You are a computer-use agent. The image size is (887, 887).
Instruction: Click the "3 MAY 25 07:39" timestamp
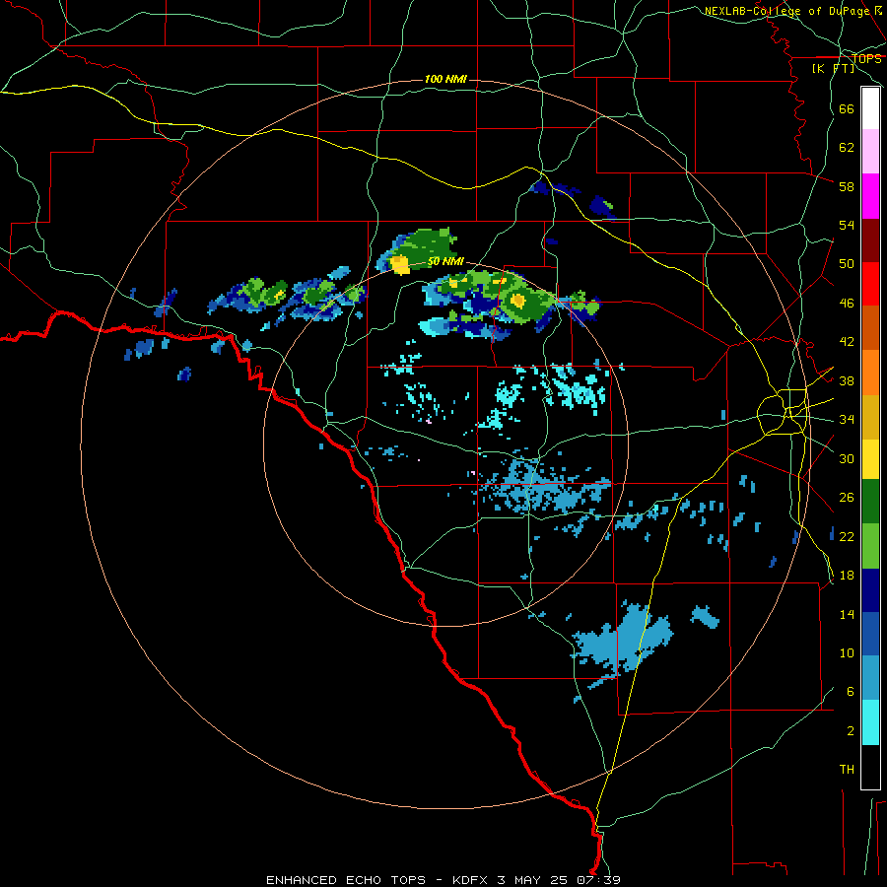pyautogui.click(x=559, y=880)
